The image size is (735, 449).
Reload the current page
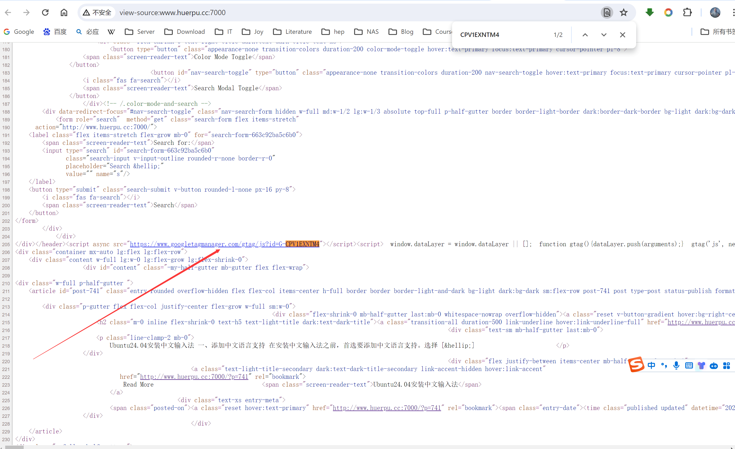coord(45,12)
